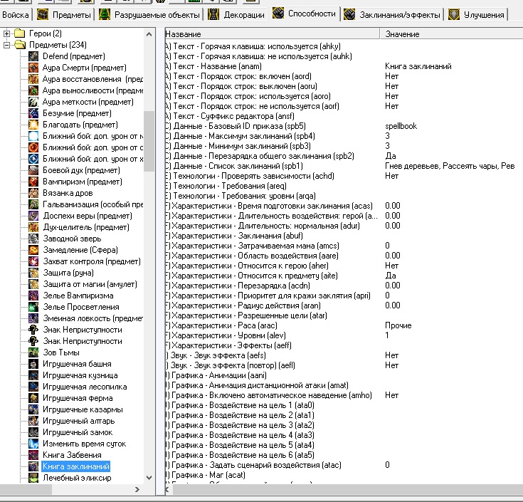Click the value Книга заклинаний
This screenshot has width=523, height=502.
click(x=418, y=66)
